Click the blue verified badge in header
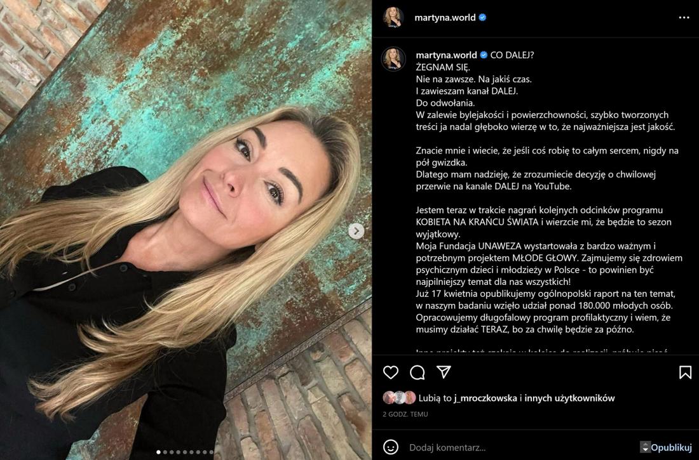 coord(482,18)
